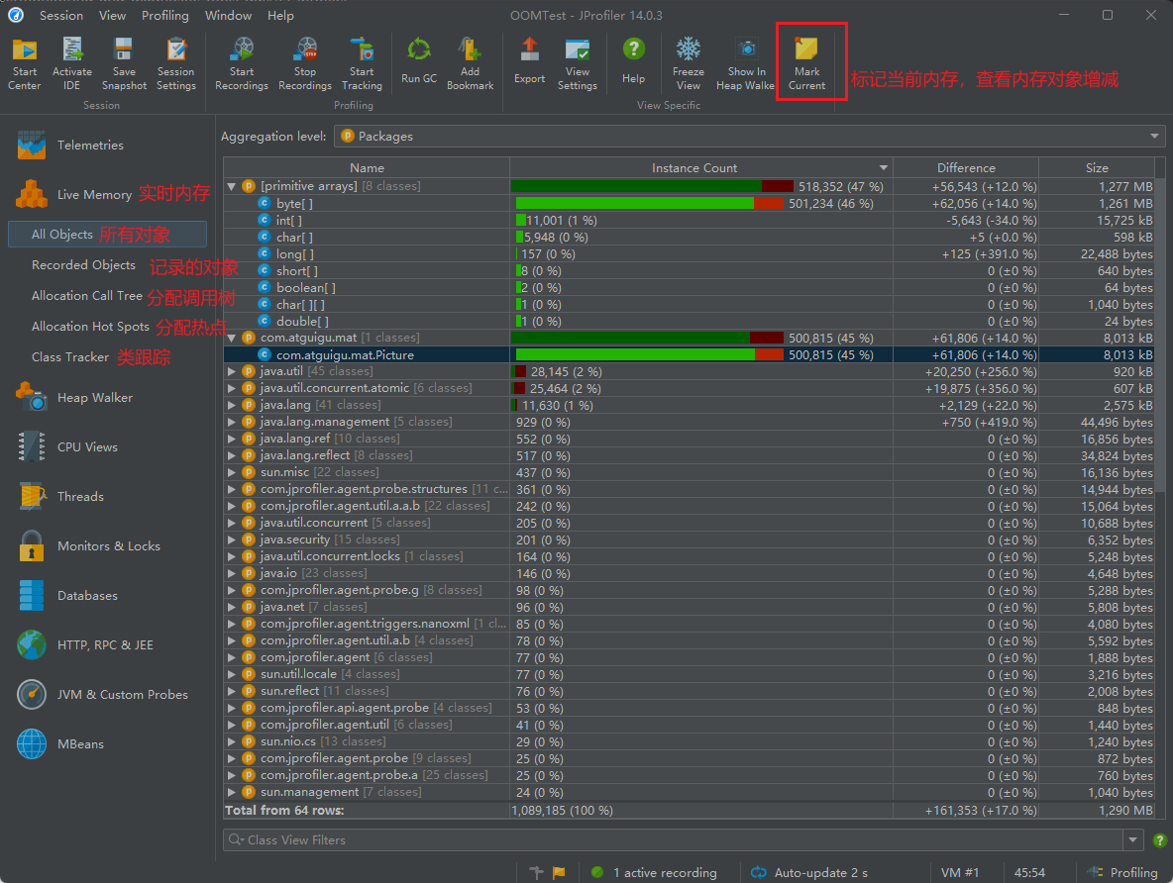This screenshot has width=1173, height=883.
Task: Collapse the com.atguigu.mat package
Action: tap(232, 338)
